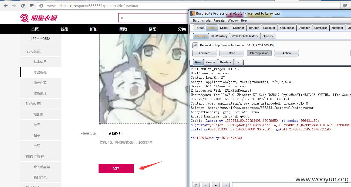The width and height of the screenshot is (351, 187).
Task: Click the avatar crop preview image
Action: 144,79
